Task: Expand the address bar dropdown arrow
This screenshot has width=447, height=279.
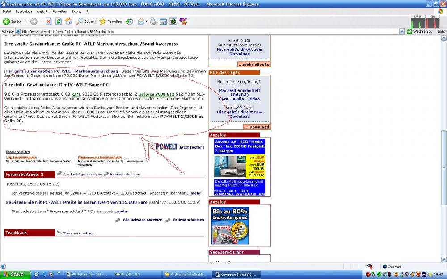Action: (402, 31)
